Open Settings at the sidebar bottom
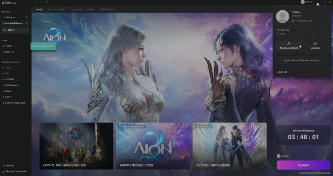 click(x=9, y=165)
